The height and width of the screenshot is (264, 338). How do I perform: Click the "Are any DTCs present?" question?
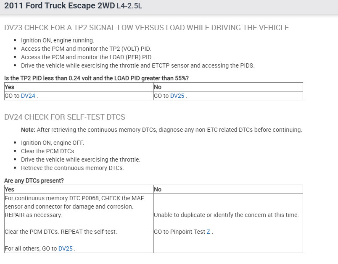coord(34,180)
